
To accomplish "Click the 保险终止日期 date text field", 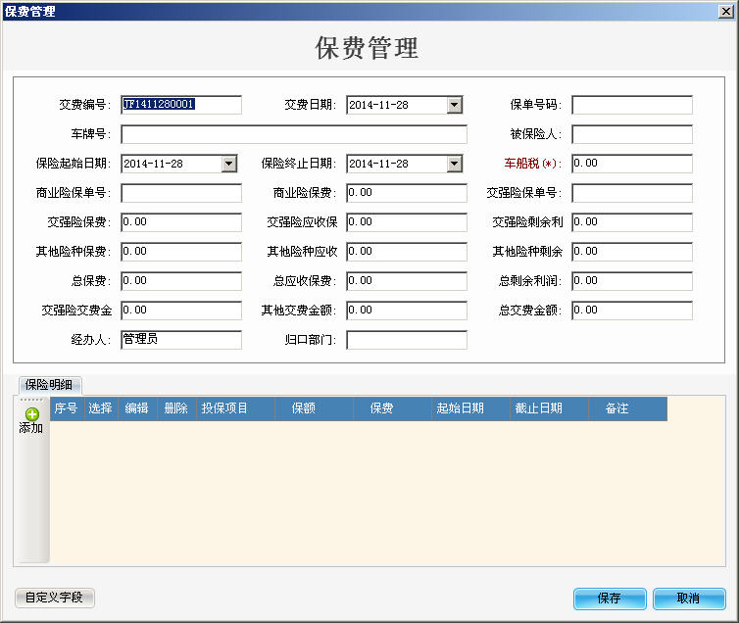I will point(397,164).
